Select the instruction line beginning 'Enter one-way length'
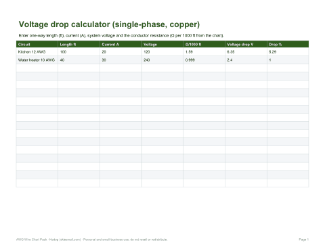 click(121, 36)
